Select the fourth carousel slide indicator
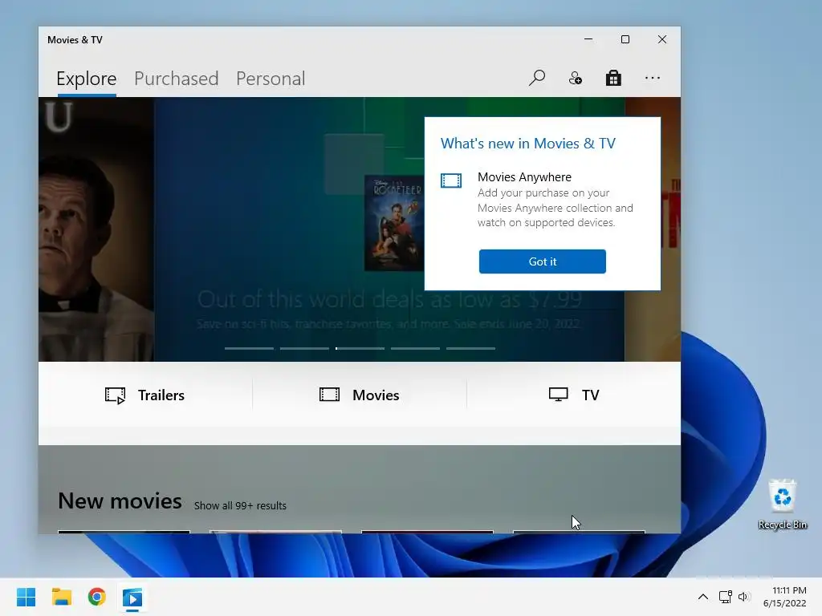This screenshot has height=616, width=822. [415, 348]
